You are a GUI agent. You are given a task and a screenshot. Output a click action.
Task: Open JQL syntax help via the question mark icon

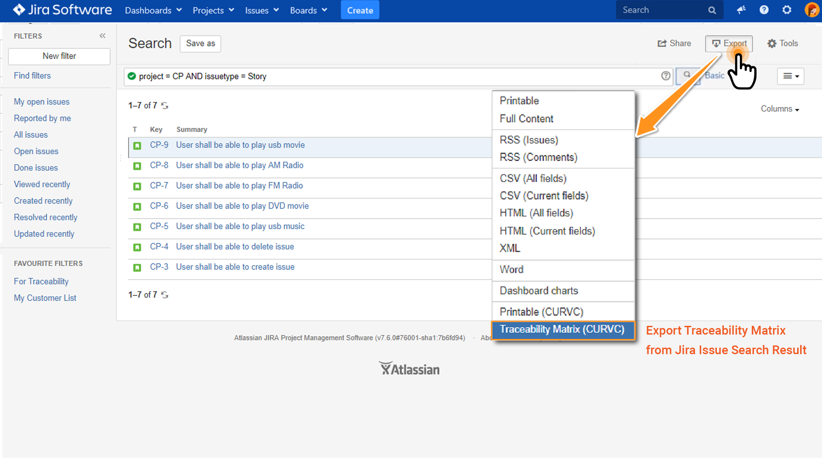[x=665, y=76]
